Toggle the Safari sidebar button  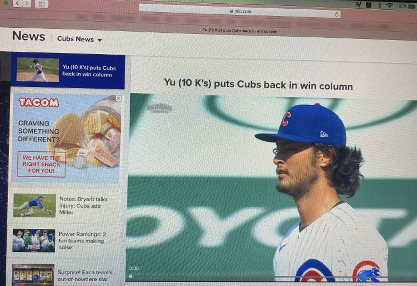(x=42, y=4)
